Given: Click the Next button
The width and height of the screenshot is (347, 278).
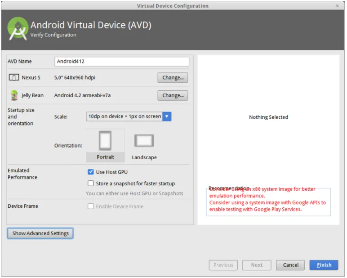Looking at the screenshot, I should pyautogui.click(x=258, y=266).
